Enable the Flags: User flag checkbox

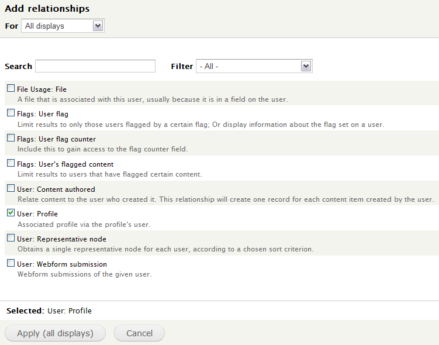[11, 113]
